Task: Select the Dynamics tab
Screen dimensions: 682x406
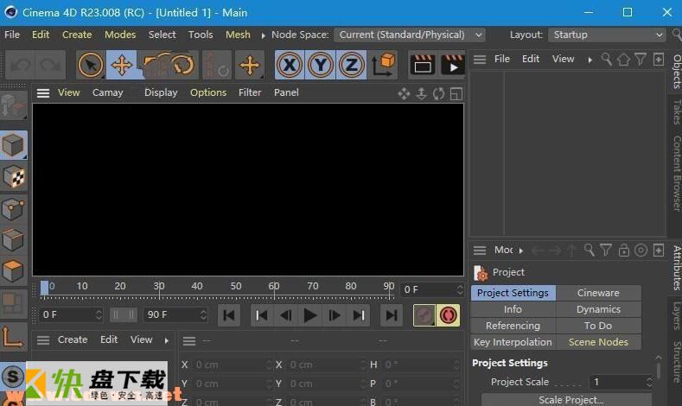Action: pyautogui.click(x=598, y=309)
